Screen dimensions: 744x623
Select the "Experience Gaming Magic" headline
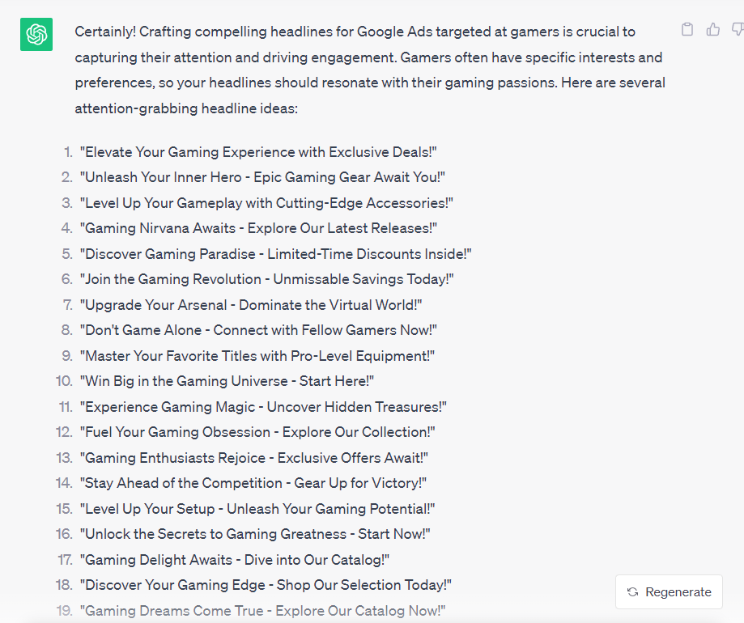(263, 406)
